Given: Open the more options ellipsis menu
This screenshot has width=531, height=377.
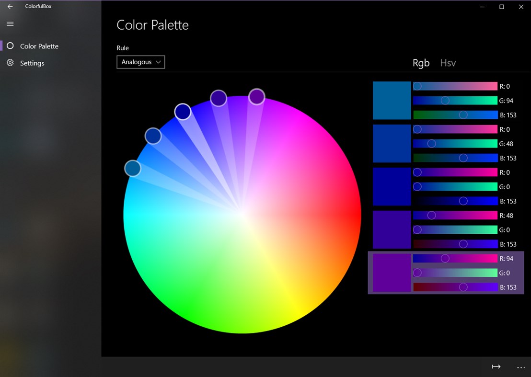Looking at the screenshot, I should [521, 367].
